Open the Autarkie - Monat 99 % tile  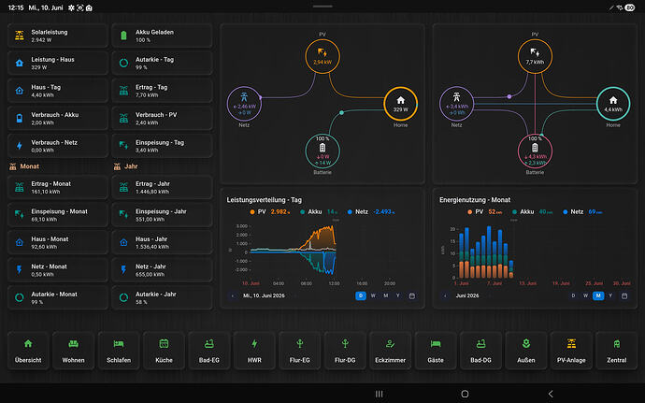58,297
